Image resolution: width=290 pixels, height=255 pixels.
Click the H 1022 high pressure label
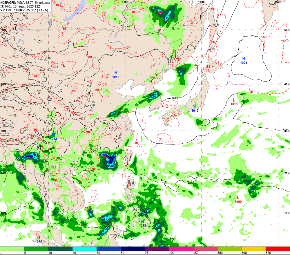(53, 137)
